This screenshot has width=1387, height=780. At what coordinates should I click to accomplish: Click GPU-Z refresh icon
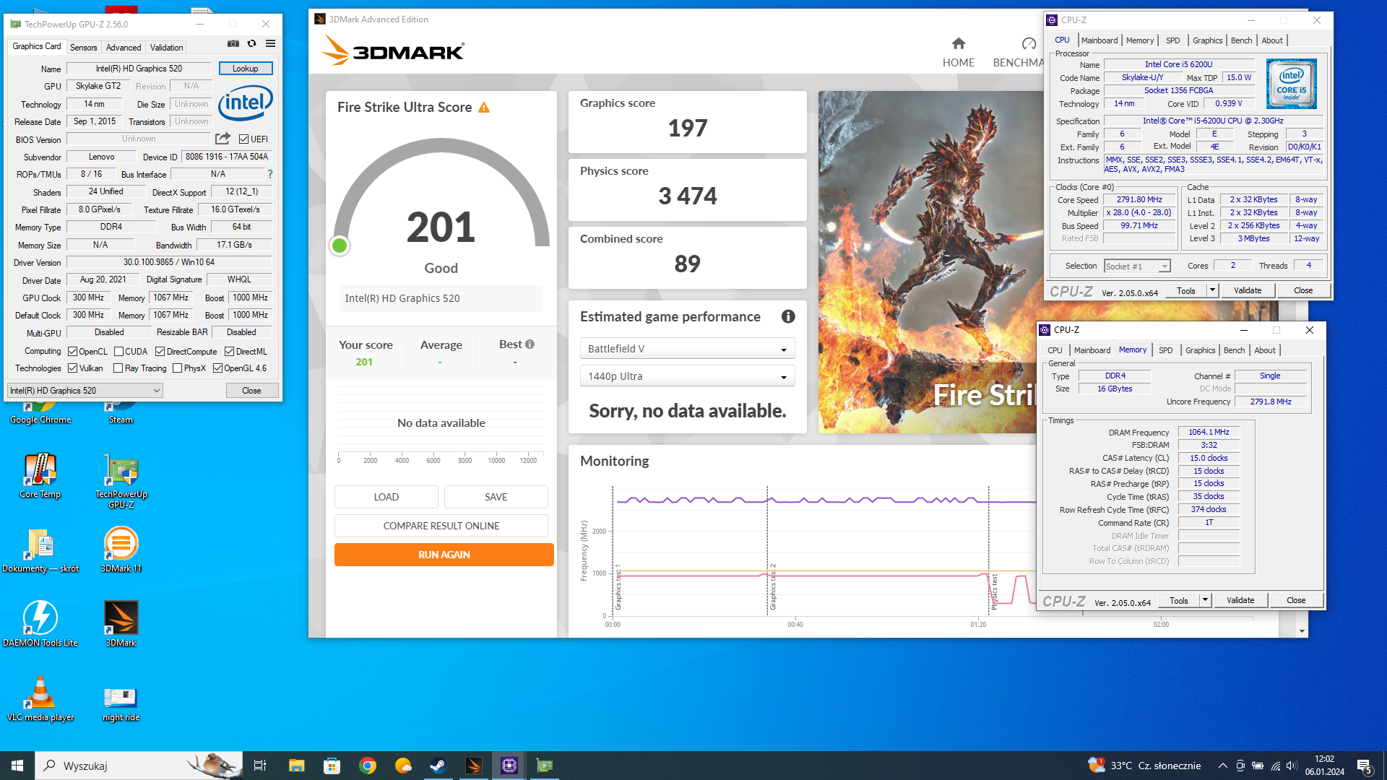click(x=251, y=44)
